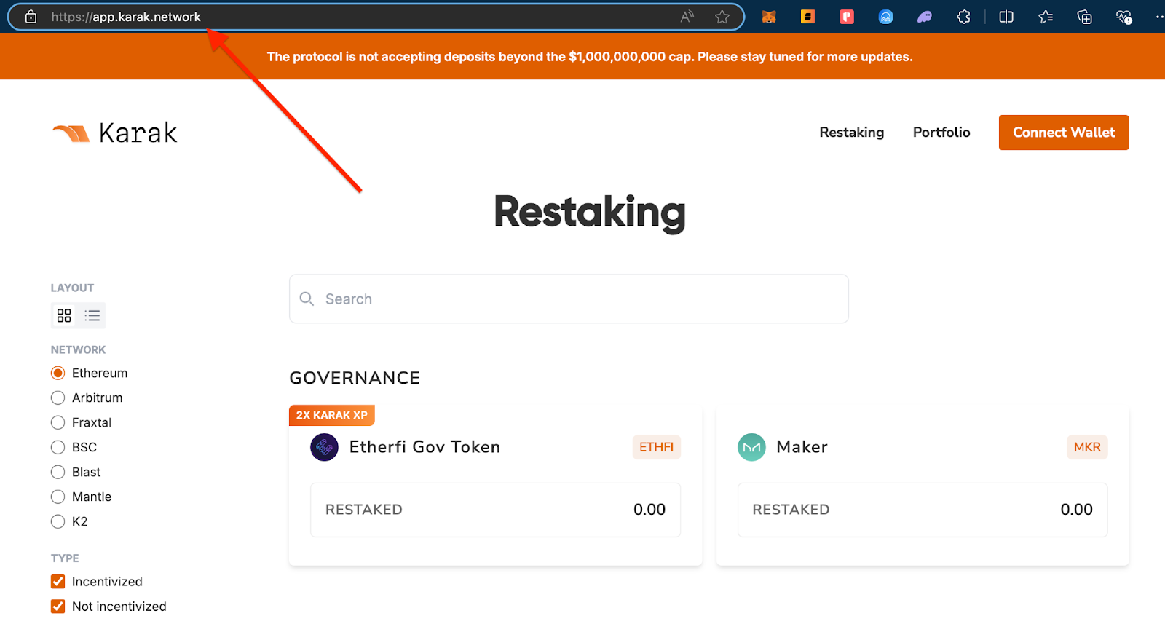
Task: Open the purple Phantom extension icon
Action: pyautogui.click(x=925, y=17)
